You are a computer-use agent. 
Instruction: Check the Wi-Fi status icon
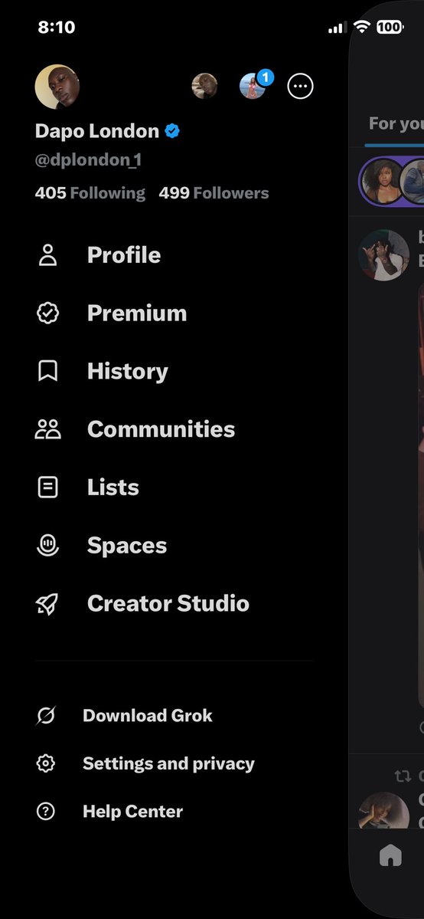point(363,26)
